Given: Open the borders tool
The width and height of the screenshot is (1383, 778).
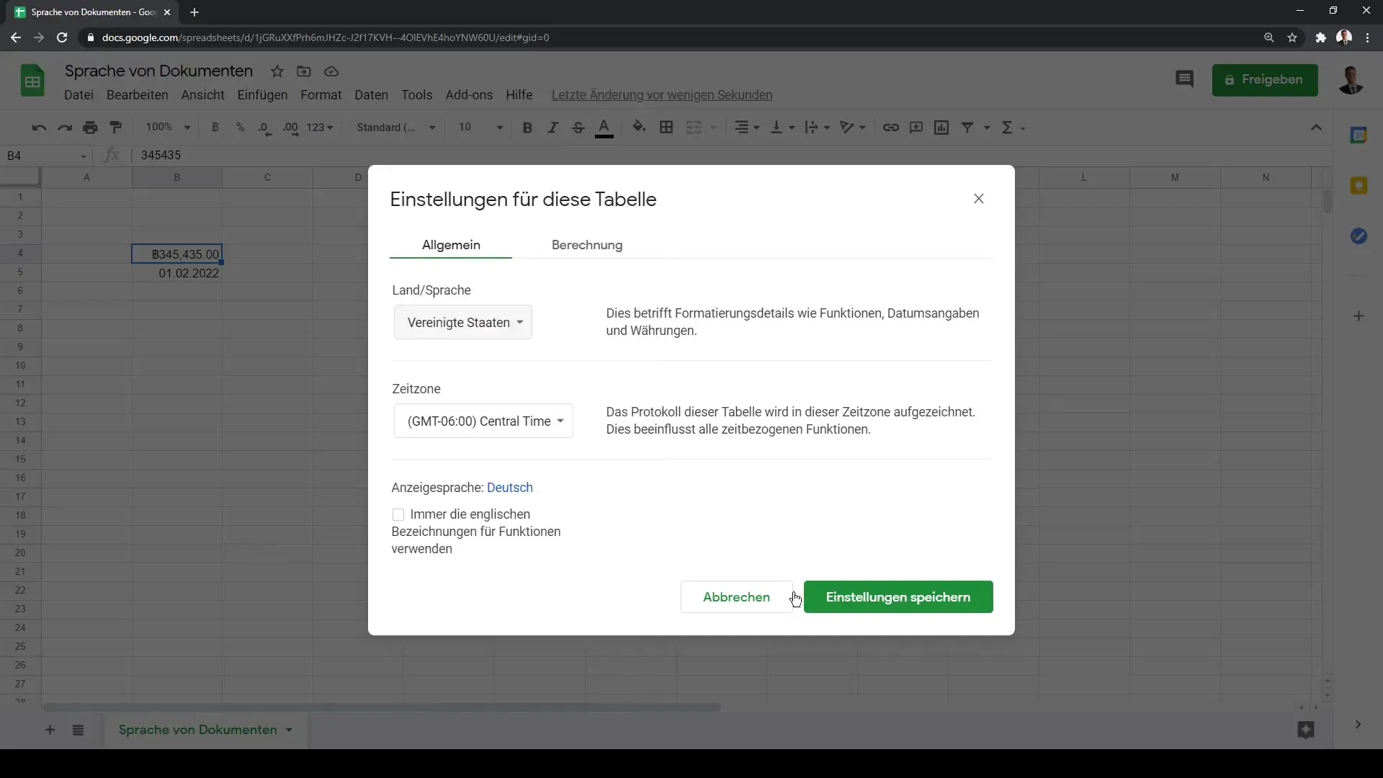Looking at the screenshot, I should pos(666,128).
